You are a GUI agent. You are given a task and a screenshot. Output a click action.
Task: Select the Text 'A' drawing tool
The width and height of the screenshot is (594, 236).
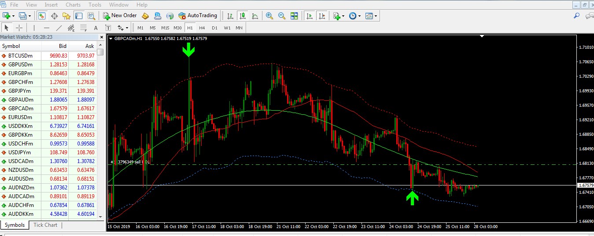click(96, 28)
